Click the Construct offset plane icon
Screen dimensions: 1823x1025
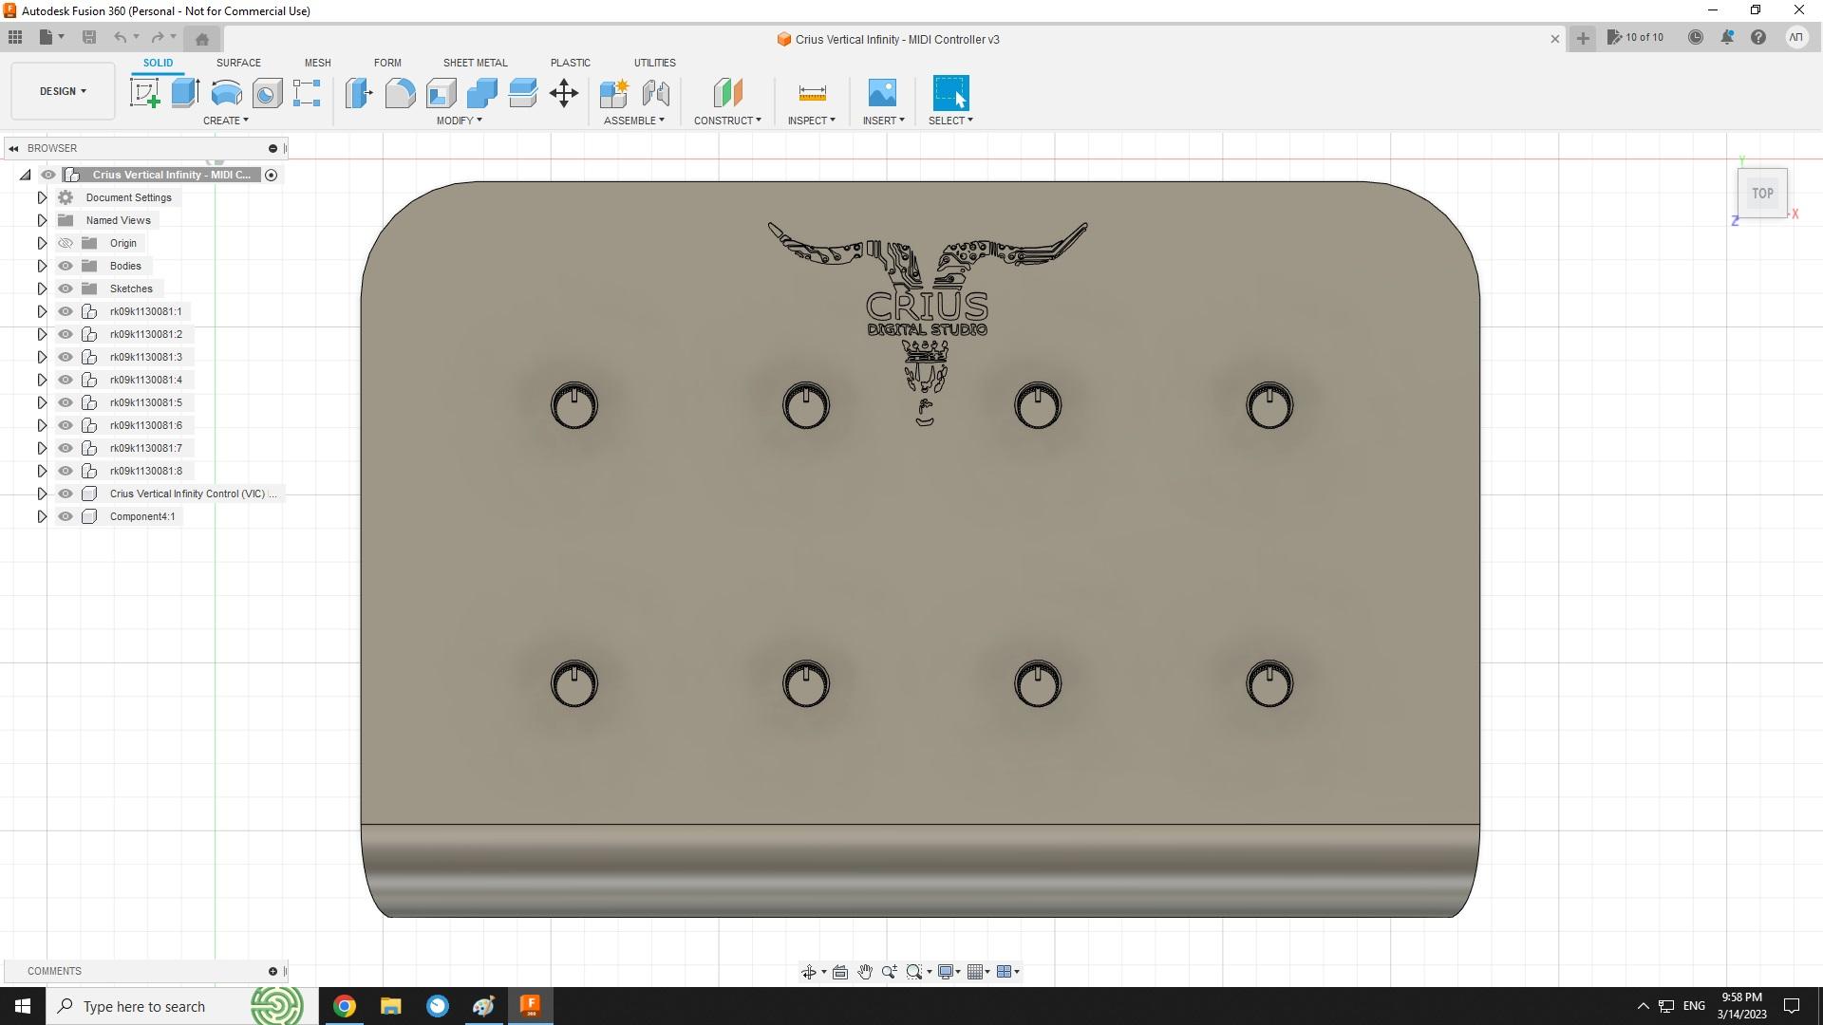click(x=725, y=93)
